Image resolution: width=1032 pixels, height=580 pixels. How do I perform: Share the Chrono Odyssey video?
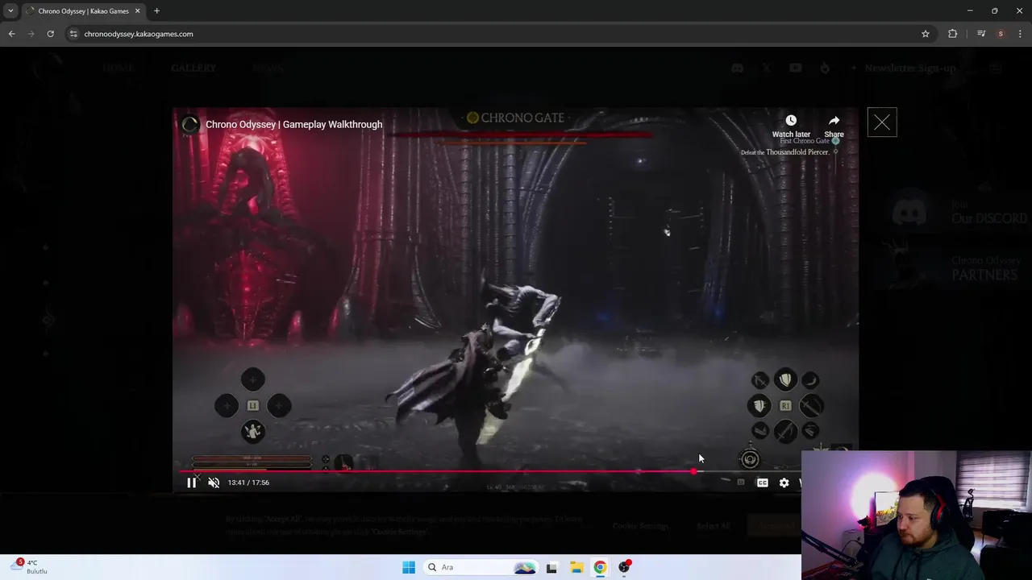point(834,126)
